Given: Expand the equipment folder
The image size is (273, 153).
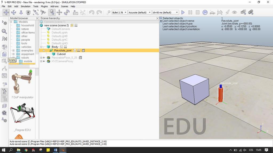Looking at the screenshot, I should (x=13, y=54).
